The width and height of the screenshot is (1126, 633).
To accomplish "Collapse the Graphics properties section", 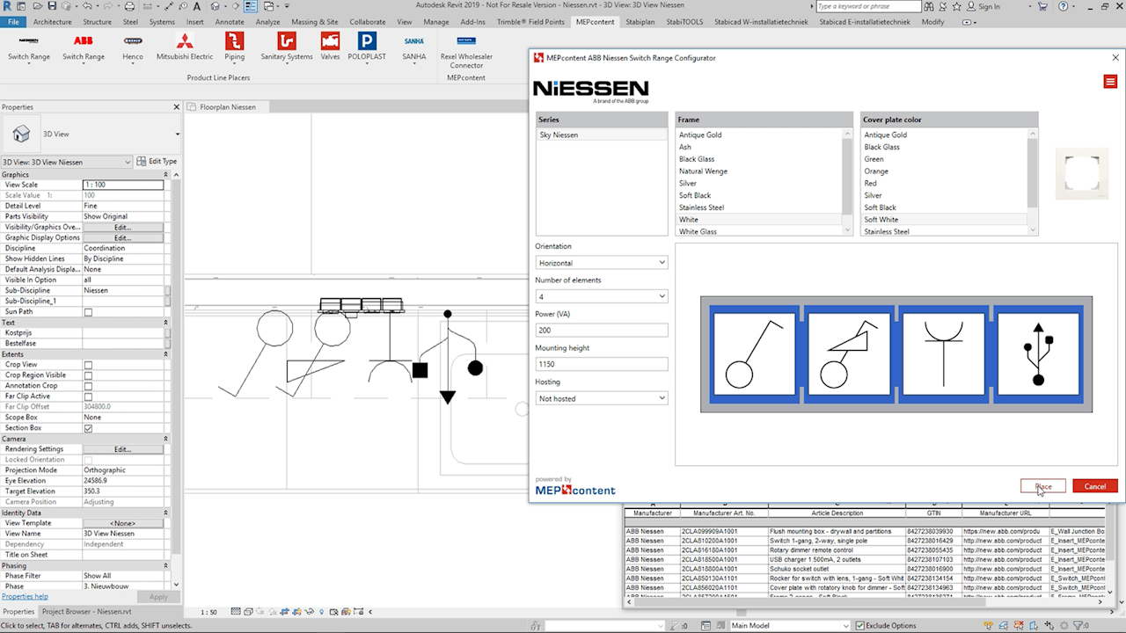I will tap(166, 175).
